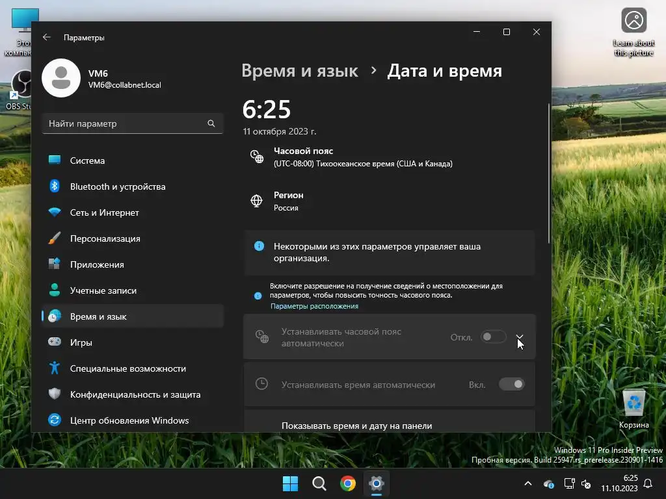Click the Персонализация paintbrush icon

point(55,238)
